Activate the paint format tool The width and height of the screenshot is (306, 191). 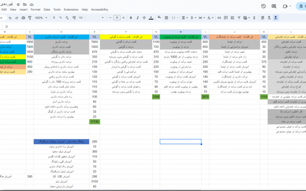[30, 18]
